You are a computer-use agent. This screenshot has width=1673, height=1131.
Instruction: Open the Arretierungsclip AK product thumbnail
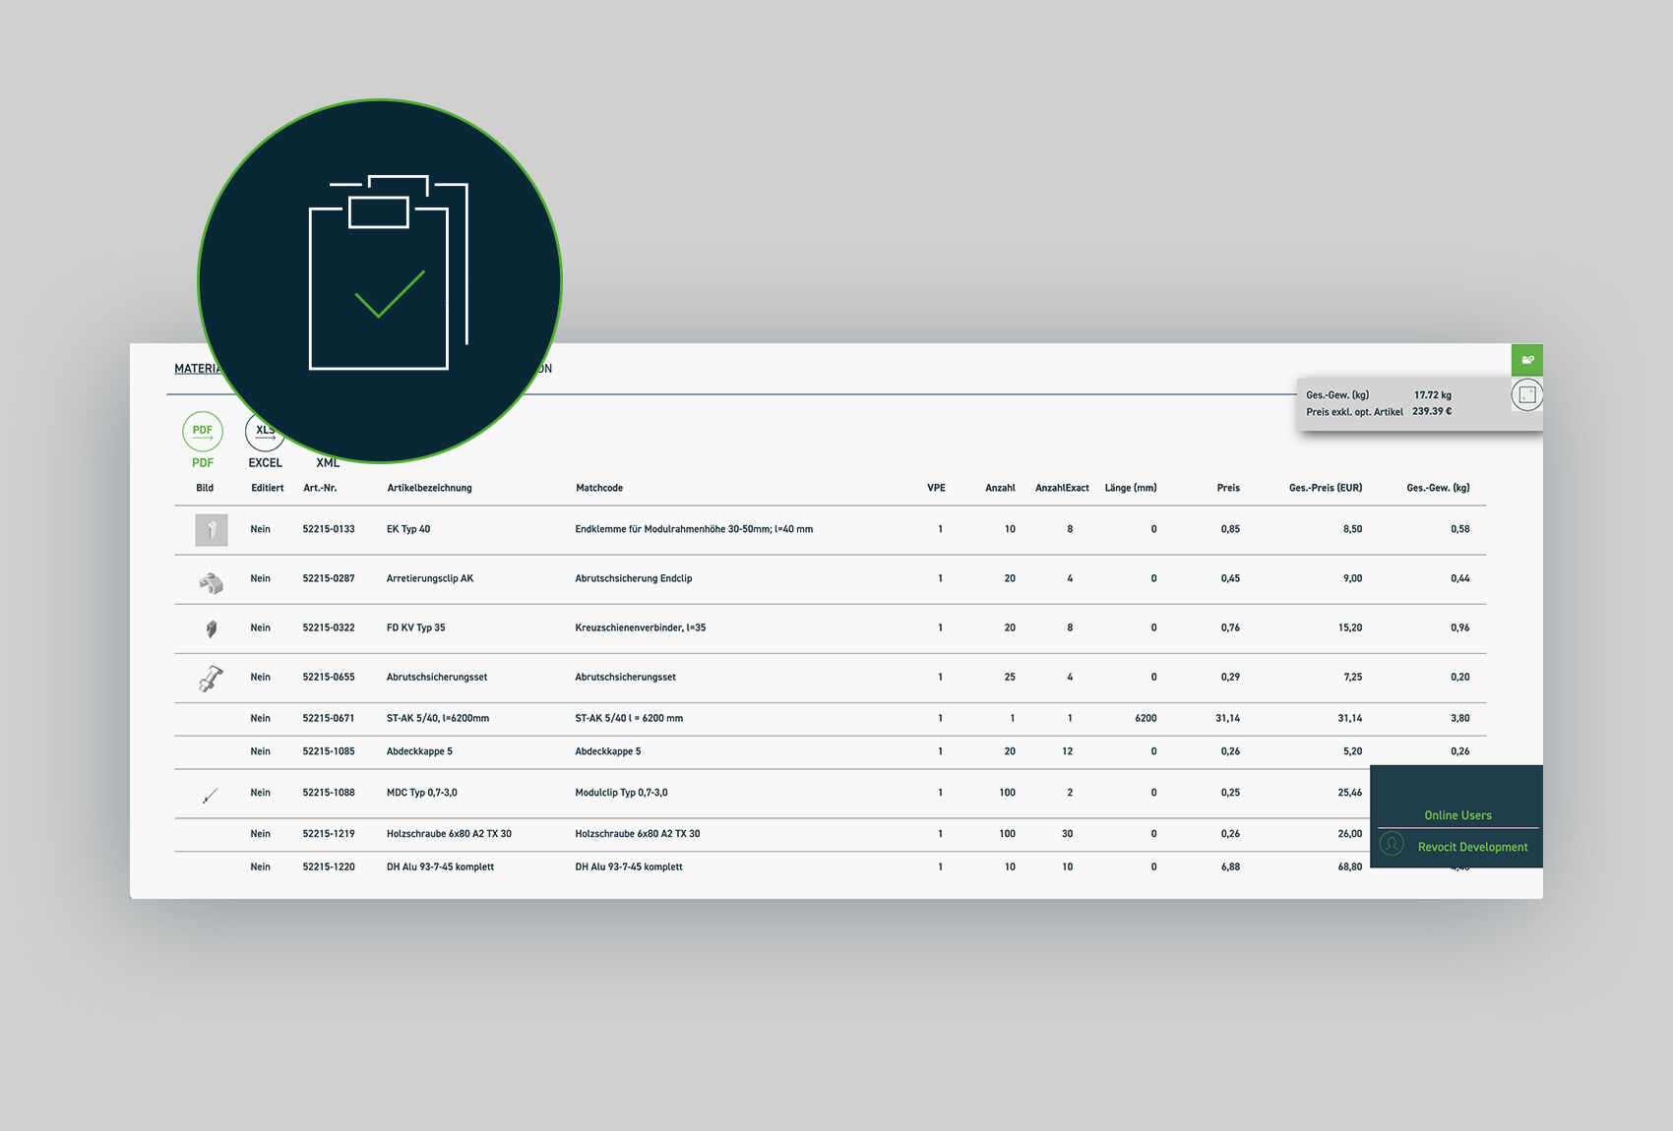click(211, 582)
